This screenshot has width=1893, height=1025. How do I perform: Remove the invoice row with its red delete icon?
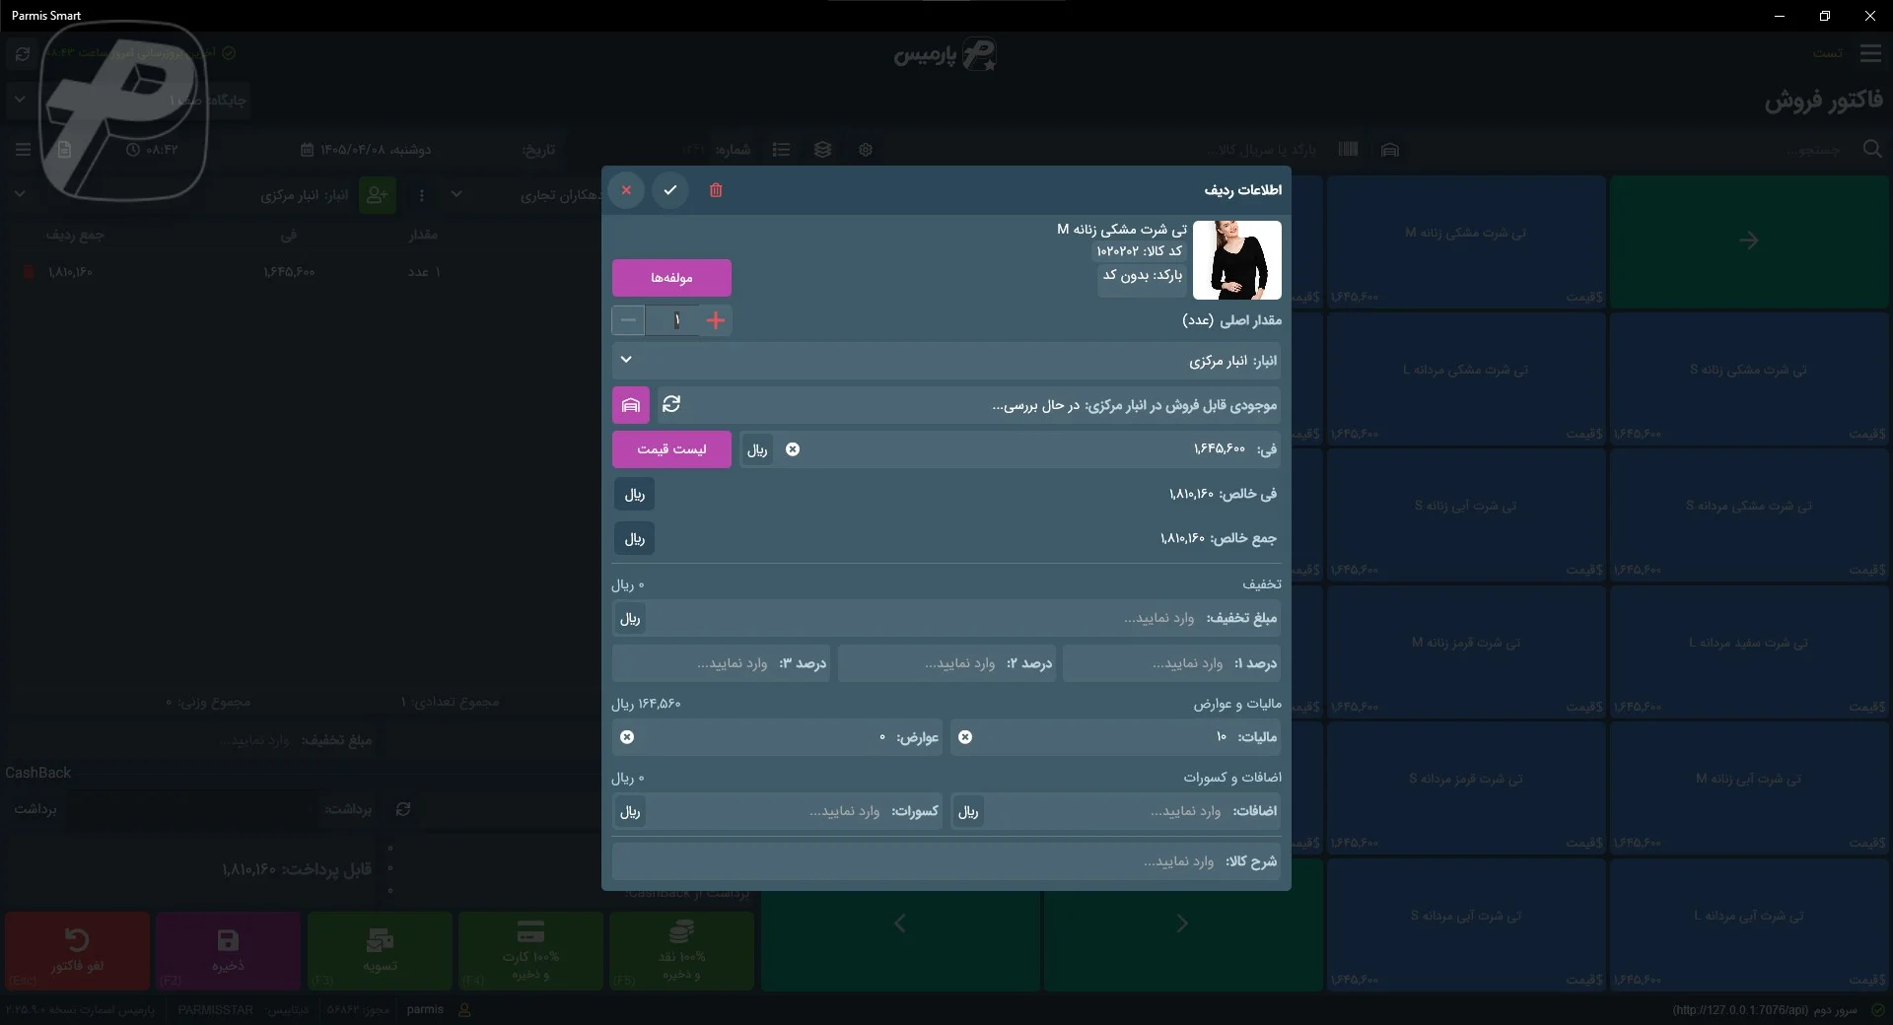(29, 272)
